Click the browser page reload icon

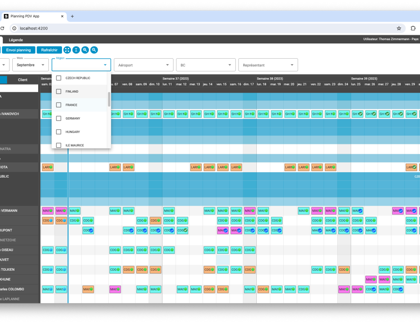(3, 28)
